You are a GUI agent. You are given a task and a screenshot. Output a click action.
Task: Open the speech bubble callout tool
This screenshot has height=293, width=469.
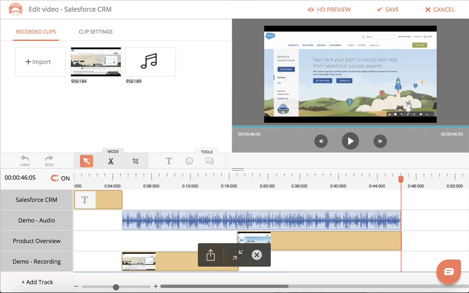210,161
